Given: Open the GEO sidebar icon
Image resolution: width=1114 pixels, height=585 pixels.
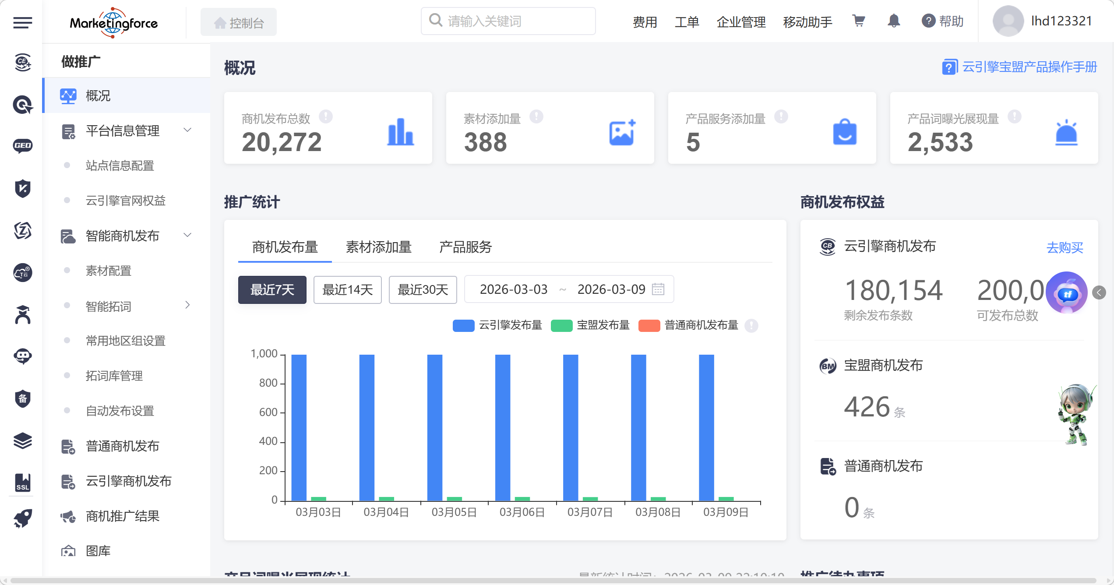Looking at the screenshot, I should (x=22, y=146).
